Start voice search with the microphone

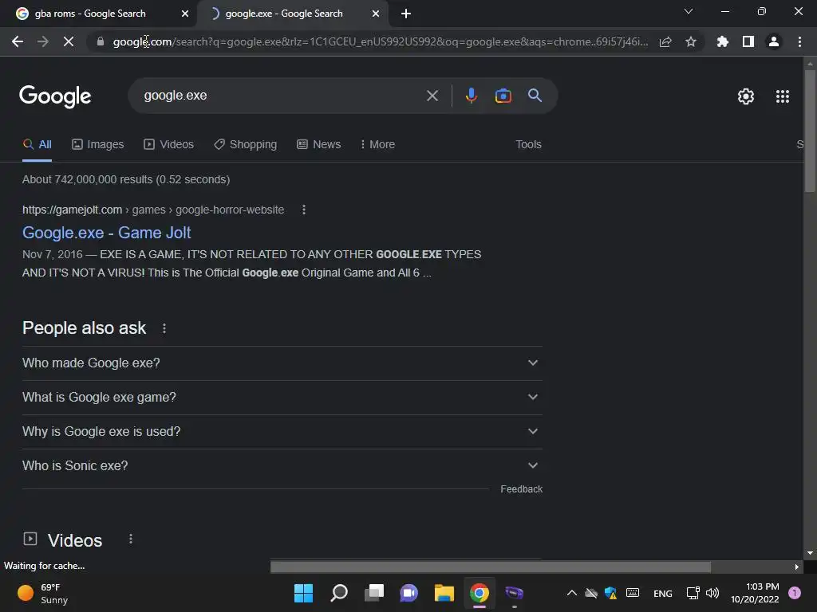pyautogui.click(x=471, y=96)
